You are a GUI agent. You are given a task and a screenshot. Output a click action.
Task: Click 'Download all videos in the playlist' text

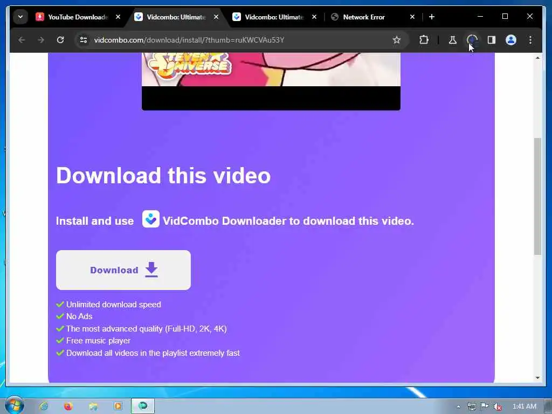pyautogui.click(x=153, y=353)
